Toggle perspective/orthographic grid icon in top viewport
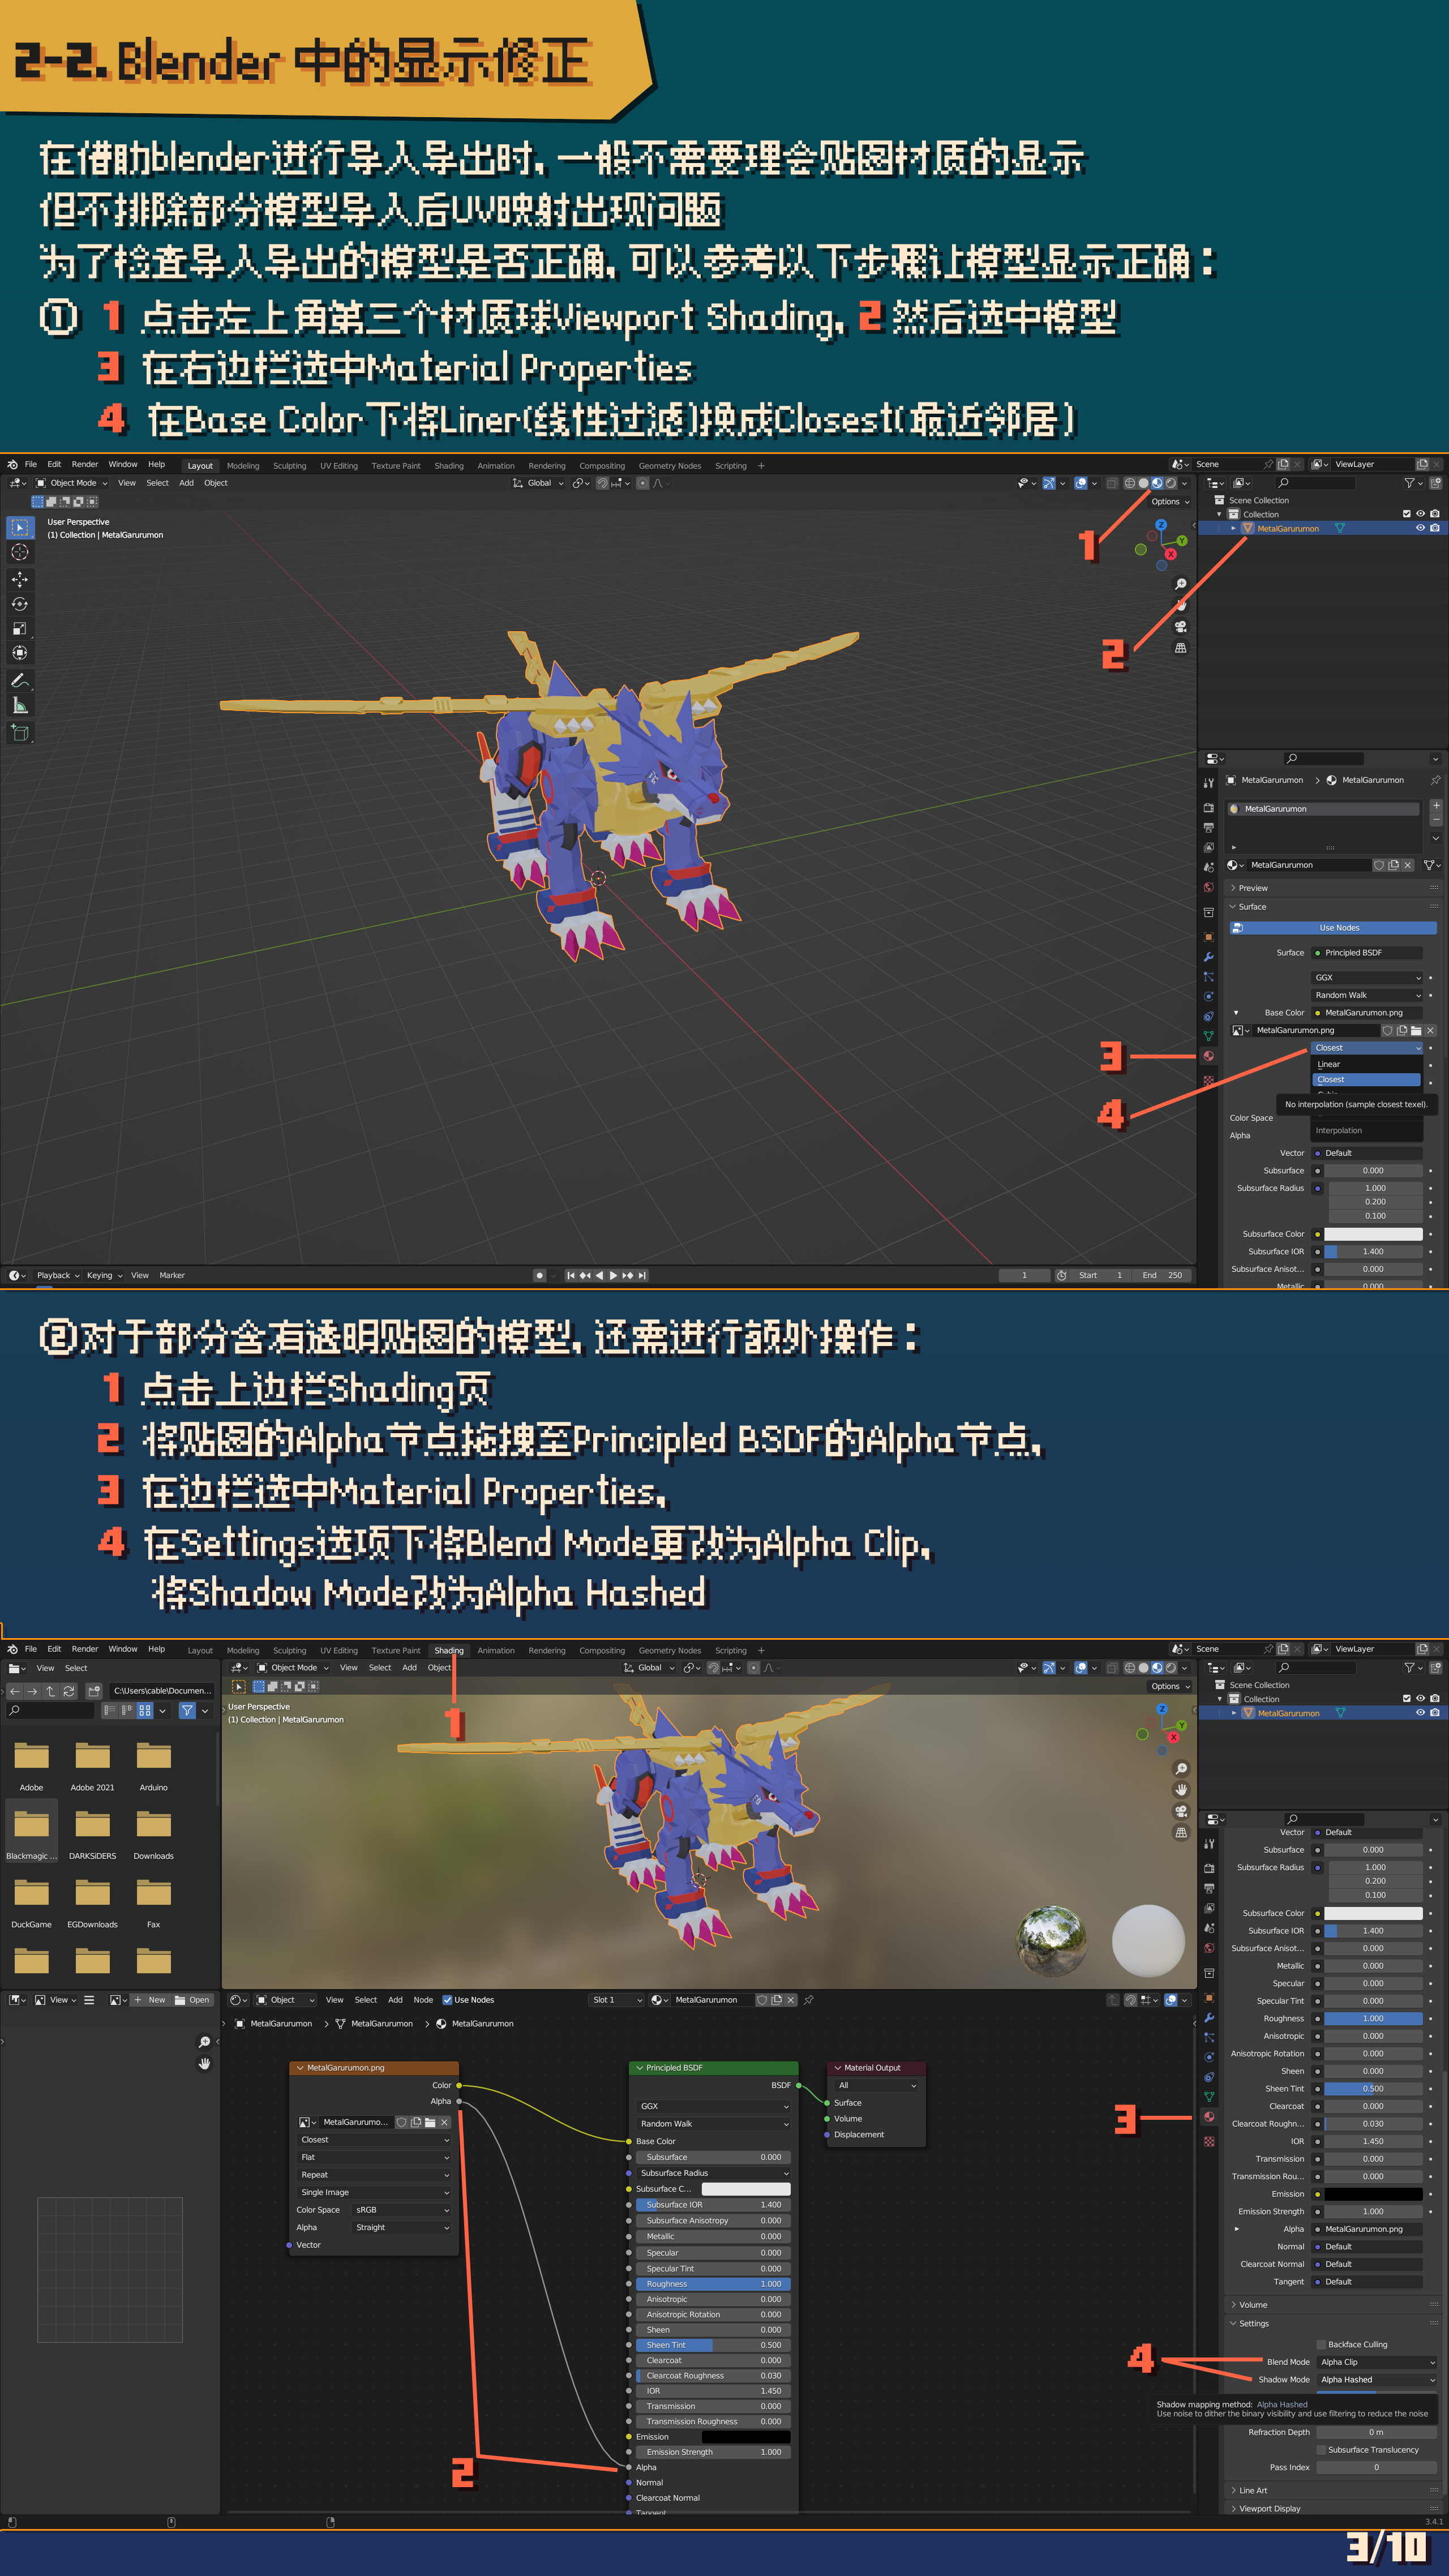The width and height of the screenshot is (1449, 2576). [x=1181, y=648]
